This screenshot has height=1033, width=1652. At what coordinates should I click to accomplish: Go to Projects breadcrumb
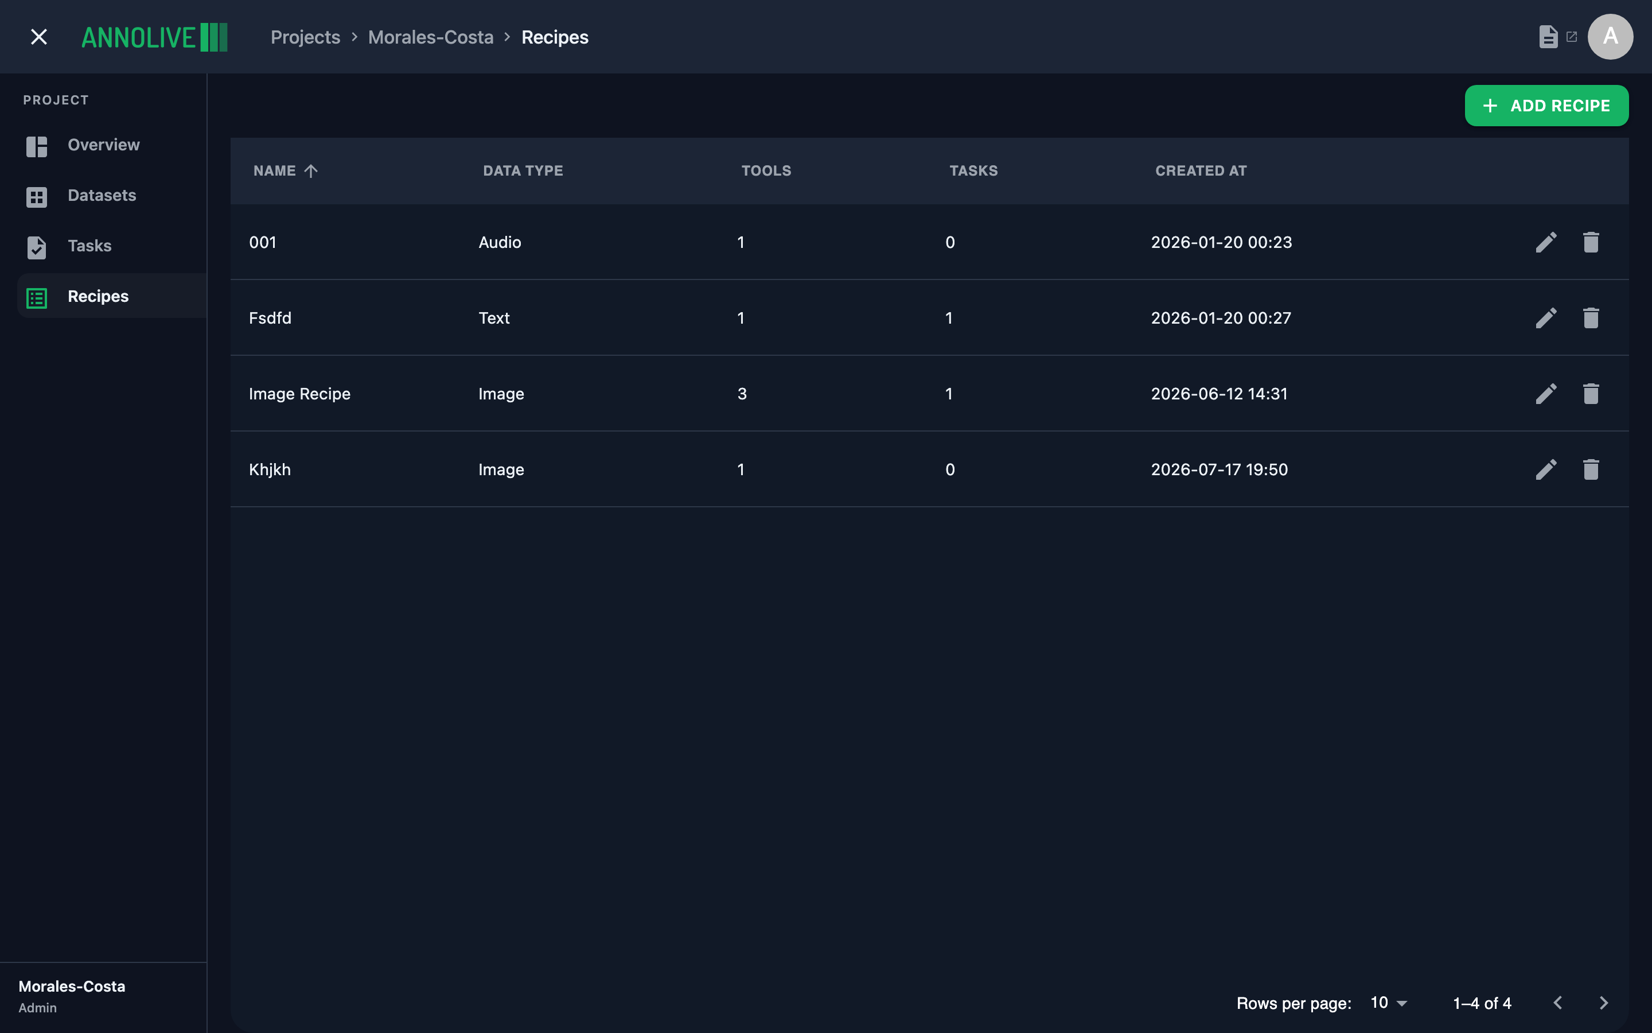tap(305, 37)
